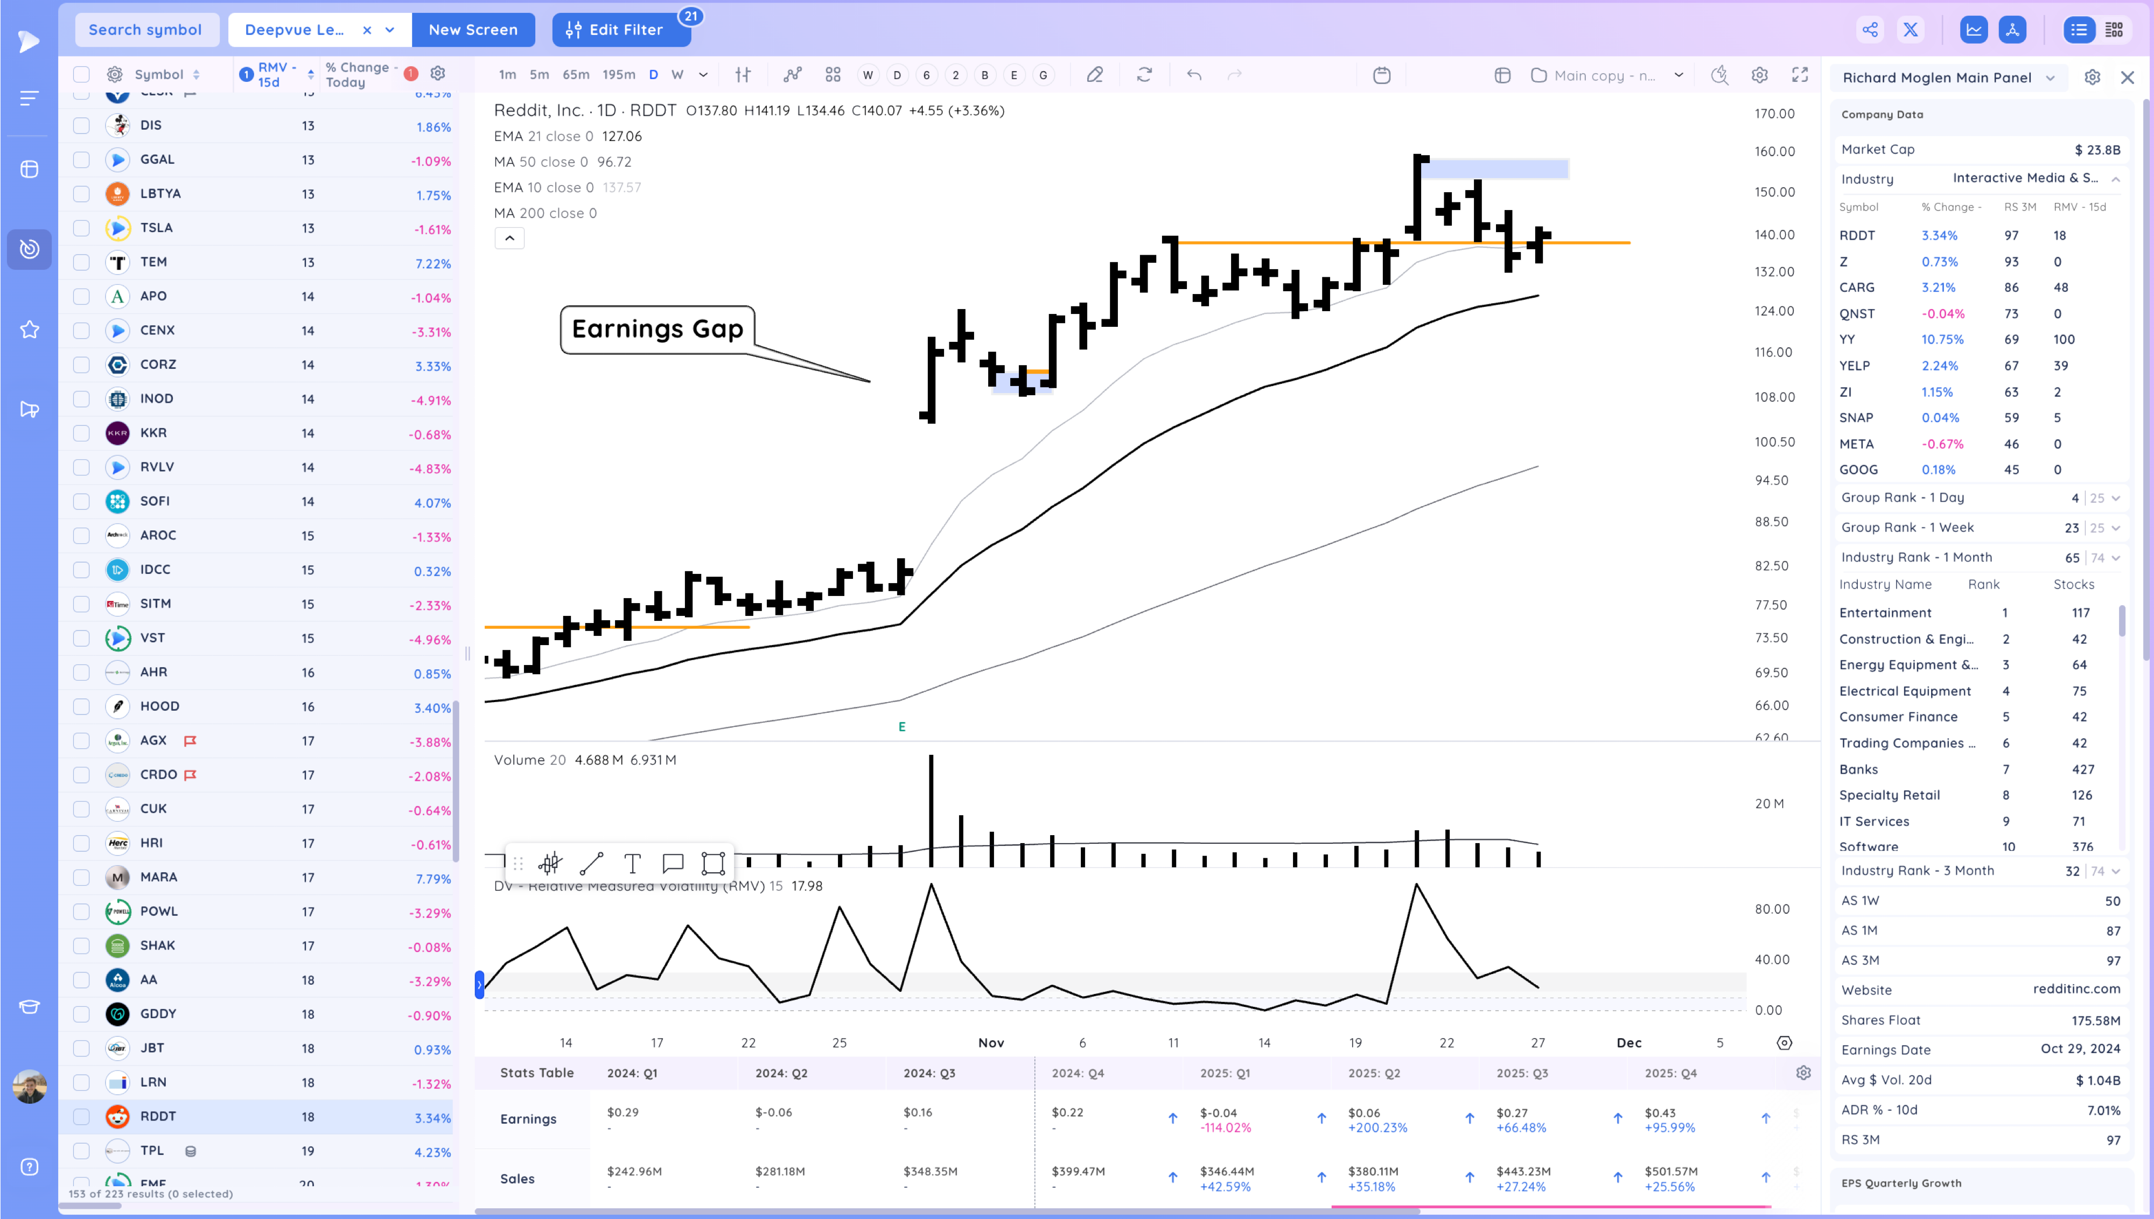Expand the Group Rank - 1 Week section
The height and width of the screenshot is (1219, 2154).
pyautogui.click(x=1979, y=528)
